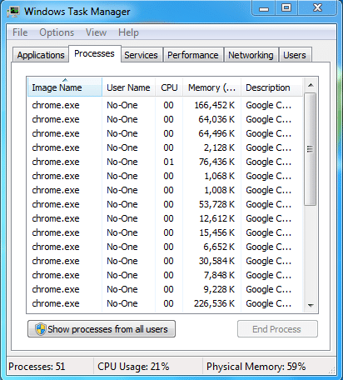Select chrome.exe row using 64,496 K
The height and width of the screenshot is (380, 343).
tap(165, 133)
